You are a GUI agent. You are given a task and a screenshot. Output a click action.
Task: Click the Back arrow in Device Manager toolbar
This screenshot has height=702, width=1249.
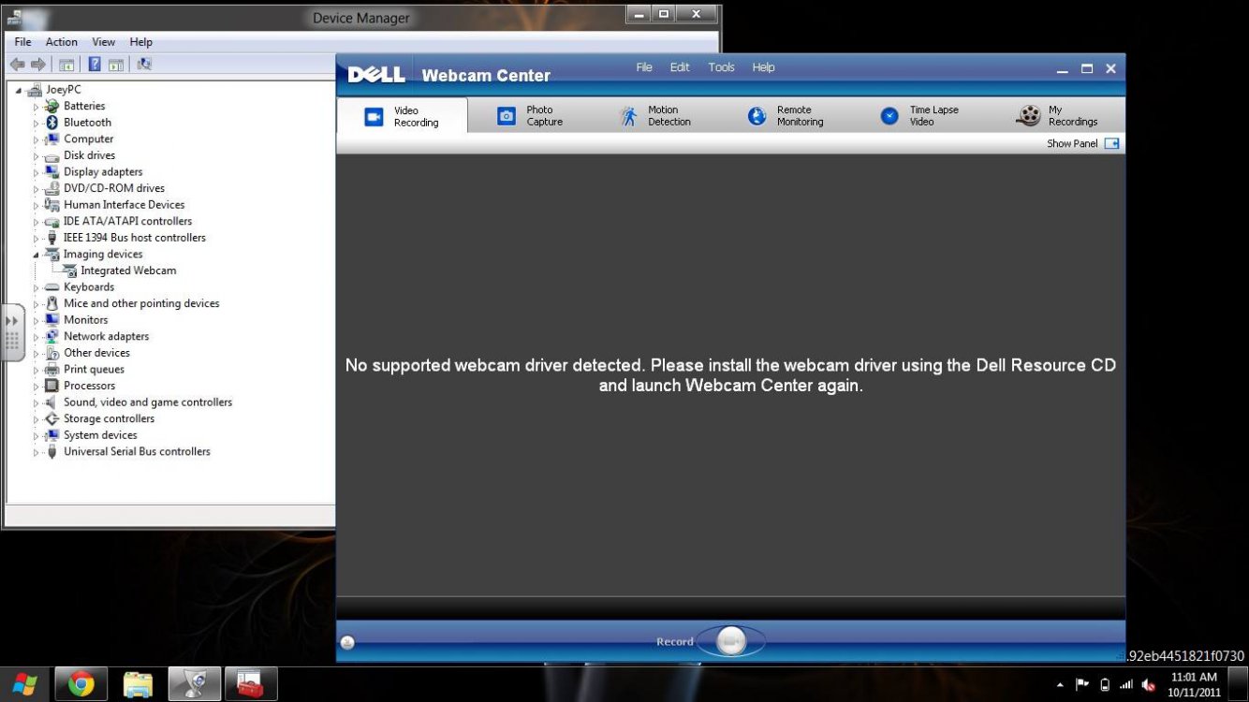[17, 65]
